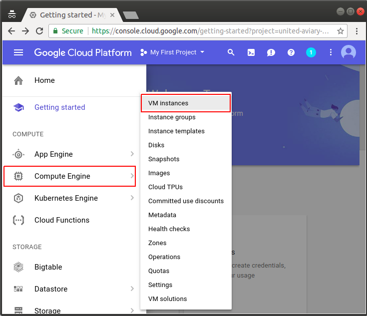This screenshot has width=367, height=316.
Task: Click the project selector dots icon
Action: pyautogui.click(x=143, y=52)
